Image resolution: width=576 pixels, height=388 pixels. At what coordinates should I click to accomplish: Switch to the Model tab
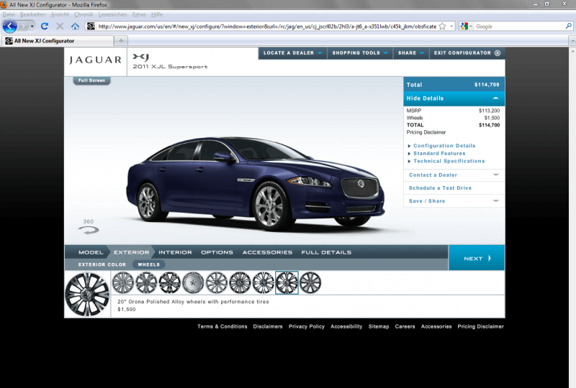click(91, 252)
